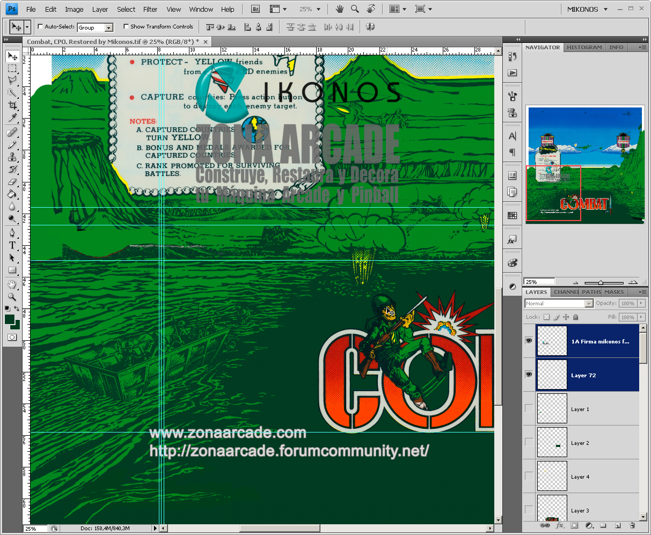This screenshot has width=651, height=535.
Task: Open the MIKONOS workspace dropdown
Action: pyautogui.click(x=588, y=9)
